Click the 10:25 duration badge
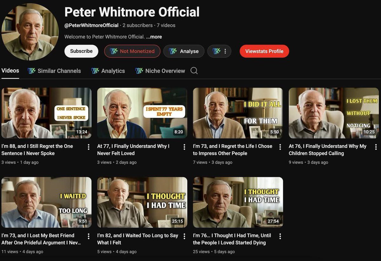This screenshot has width=381, height=261. point(369,132)
